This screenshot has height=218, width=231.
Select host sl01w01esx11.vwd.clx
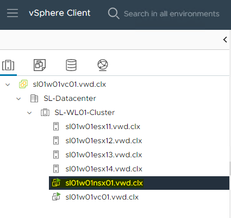tap(103, 127)
